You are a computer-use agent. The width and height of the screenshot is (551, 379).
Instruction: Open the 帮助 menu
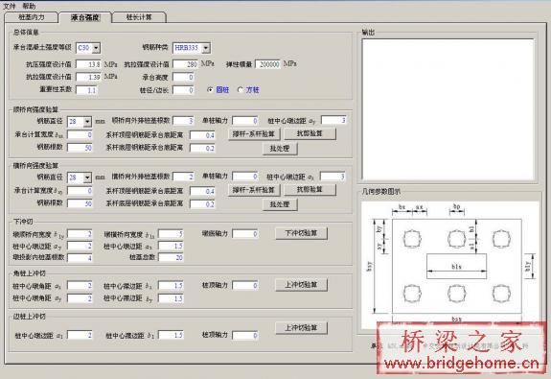29,6
